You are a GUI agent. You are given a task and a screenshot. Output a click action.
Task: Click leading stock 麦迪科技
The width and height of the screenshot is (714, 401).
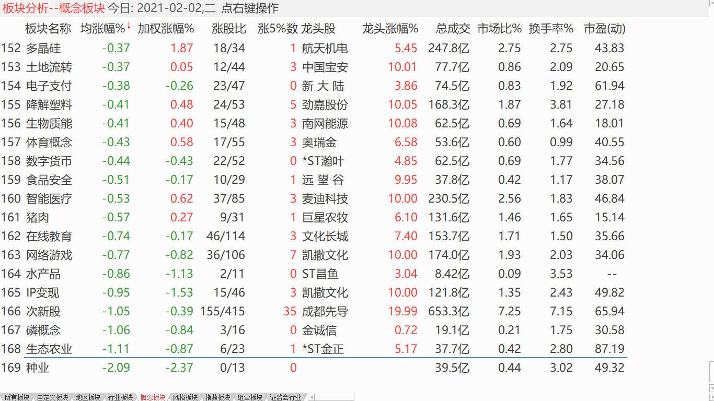325,198
